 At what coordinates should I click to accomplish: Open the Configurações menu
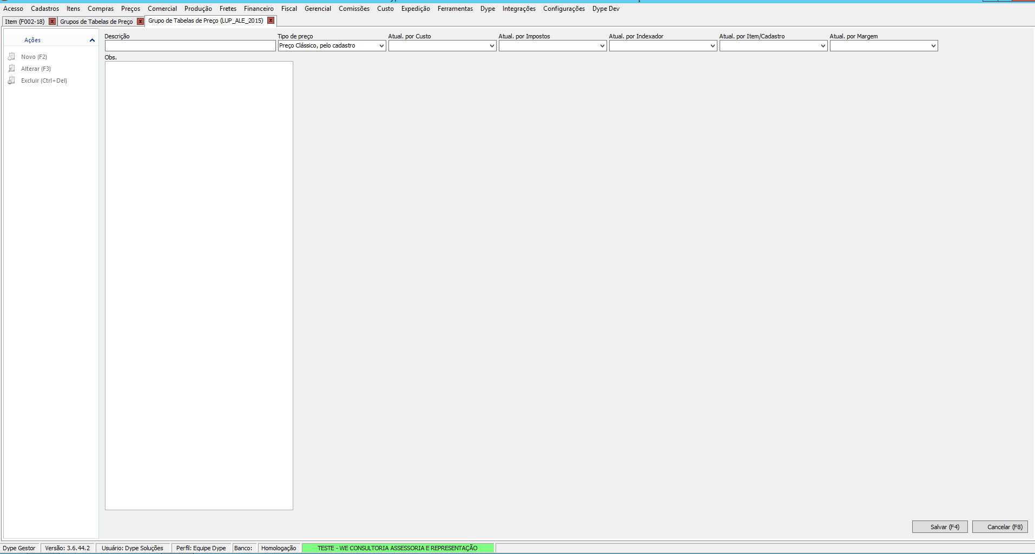(564, 9)
